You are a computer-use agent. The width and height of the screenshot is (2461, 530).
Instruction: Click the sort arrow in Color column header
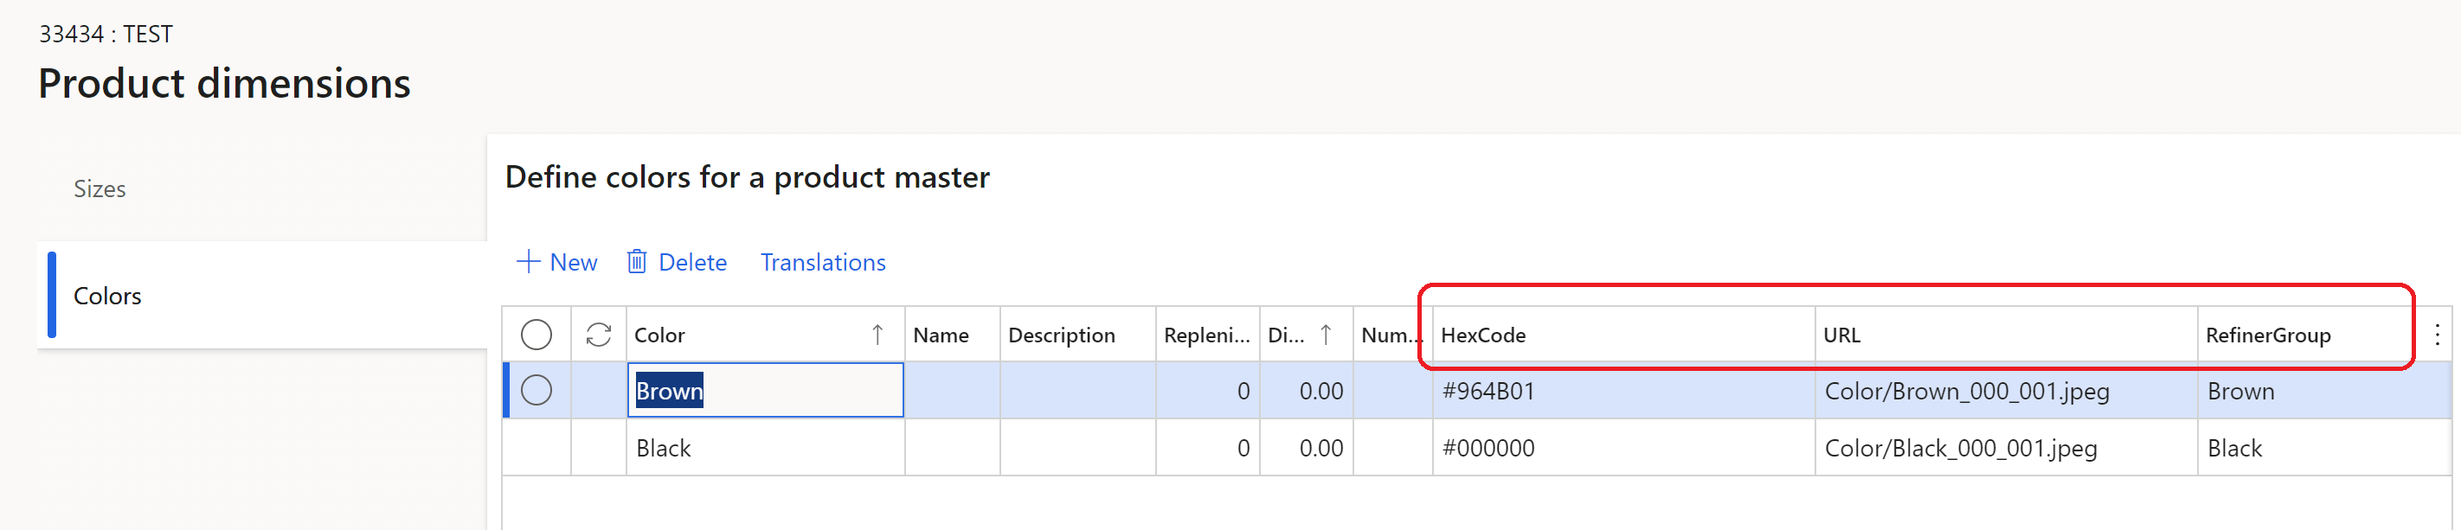click(x=877, y=335)
